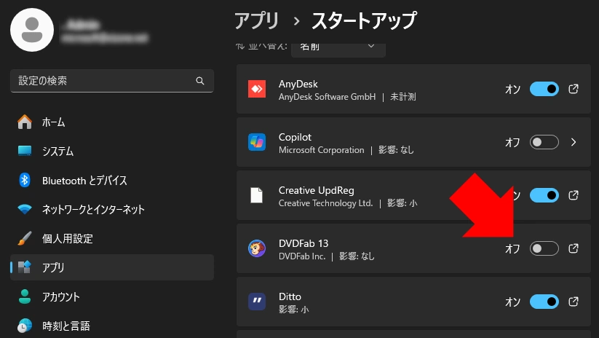Open Creative UpdReg file location icon

pos(574,195)
